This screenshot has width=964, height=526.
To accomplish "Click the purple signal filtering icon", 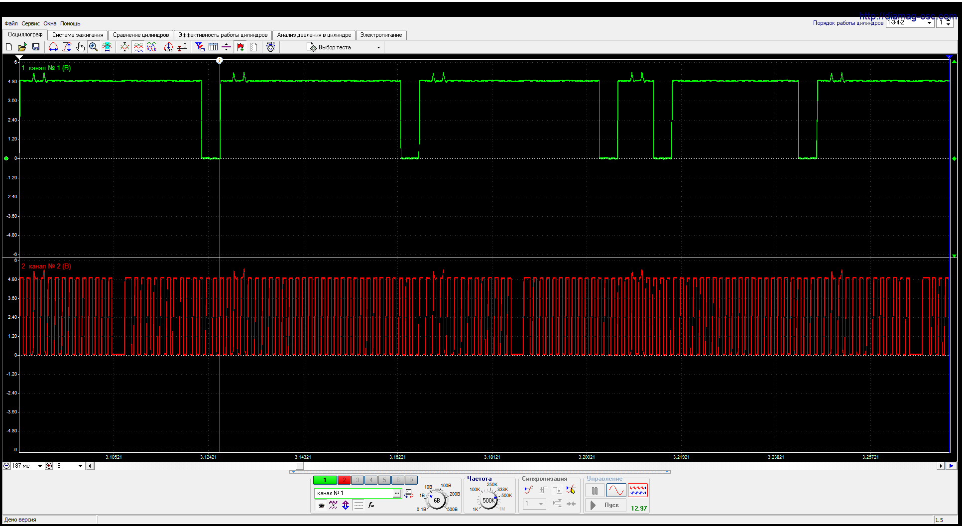I will tap(333, 505).
